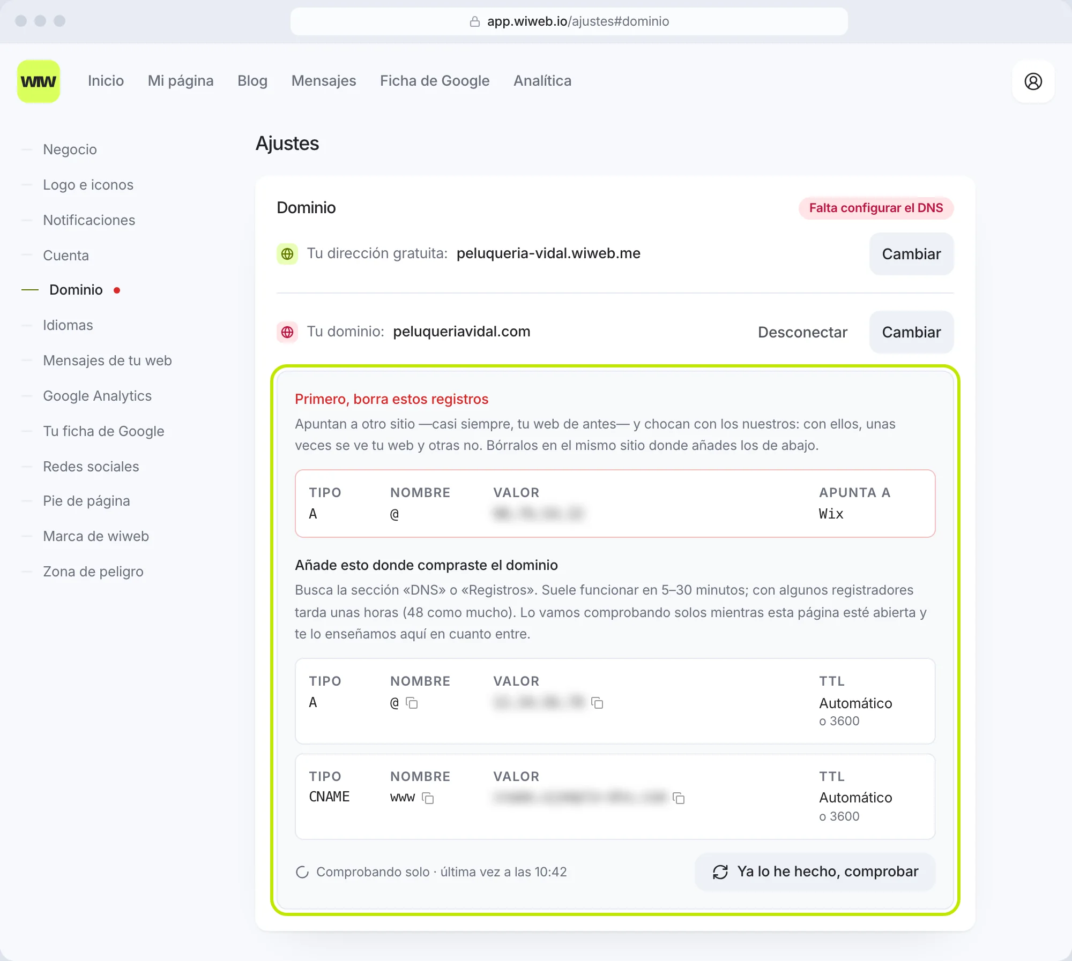Click the Falta configurar el DNS badge

[x=876, y=208]
